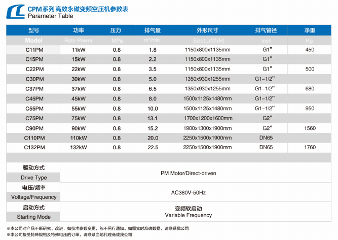Image resolution: width=338 pixels, height=240 pixels.
Task: Click the blue CL logo icon
Action: pyautogui.click(x=16, y=12)
